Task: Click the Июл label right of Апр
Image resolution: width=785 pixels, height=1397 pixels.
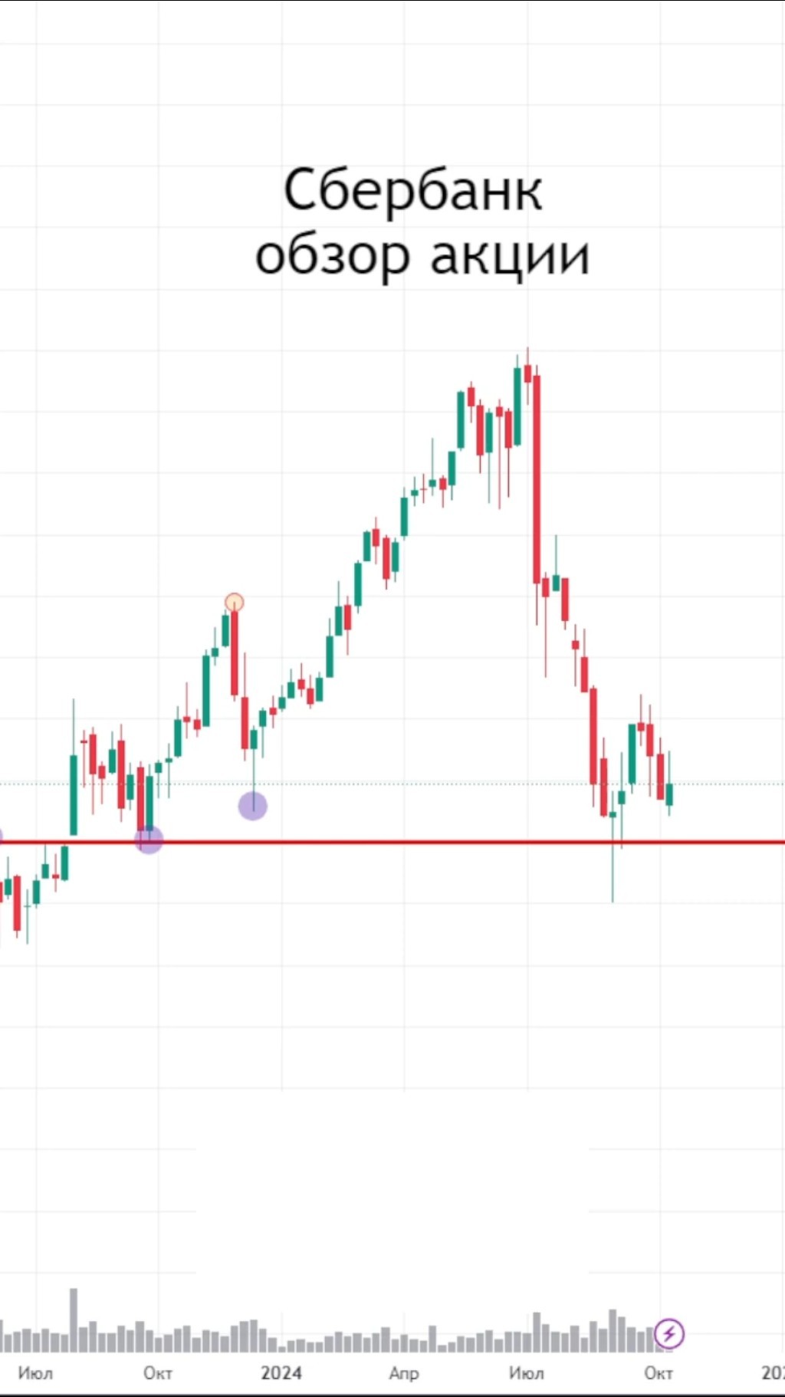Action: (527, 1373)
